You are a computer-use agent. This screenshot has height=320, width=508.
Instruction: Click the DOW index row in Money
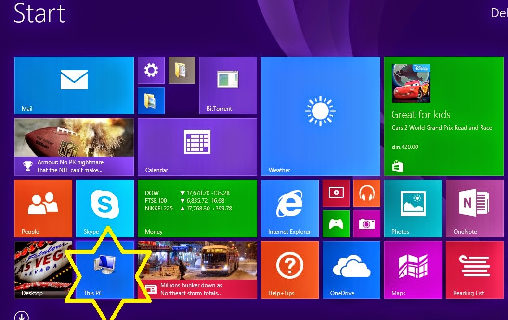pos(187,193)
